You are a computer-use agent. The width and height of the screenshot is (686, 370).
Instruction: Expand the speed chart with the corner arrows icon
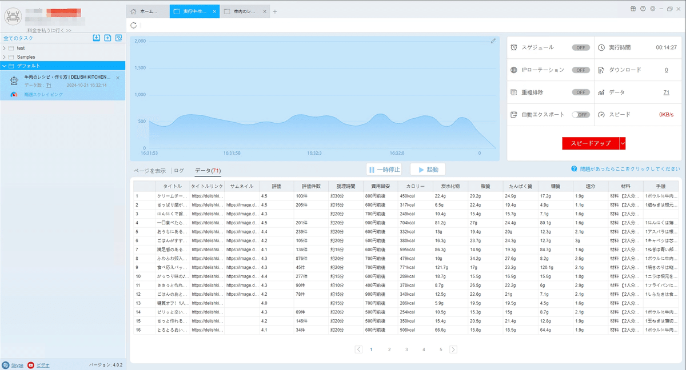(493, 41)
